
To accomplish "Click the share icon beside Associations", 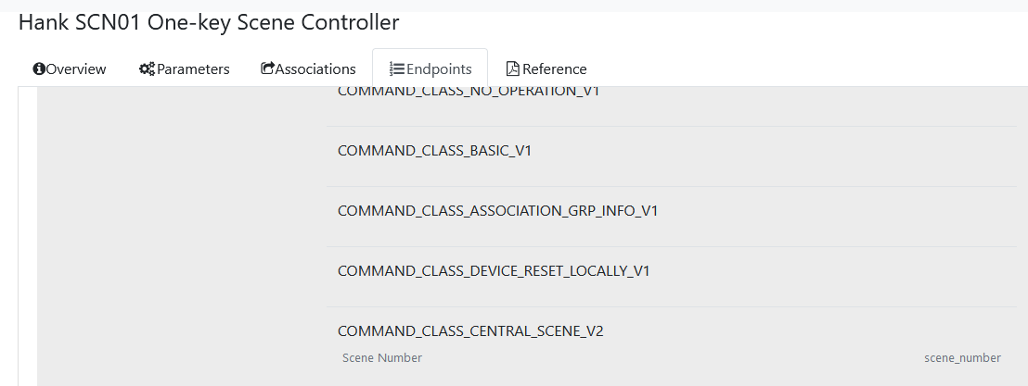I will point(268,69).
